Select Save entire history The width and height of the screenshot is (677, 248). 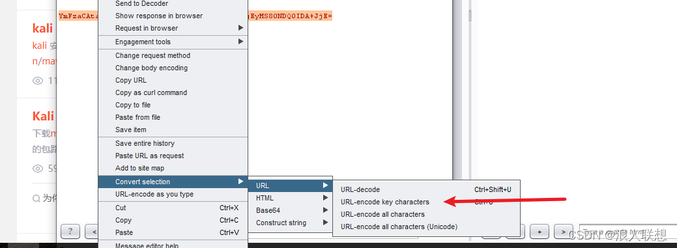tap(173, 143)
